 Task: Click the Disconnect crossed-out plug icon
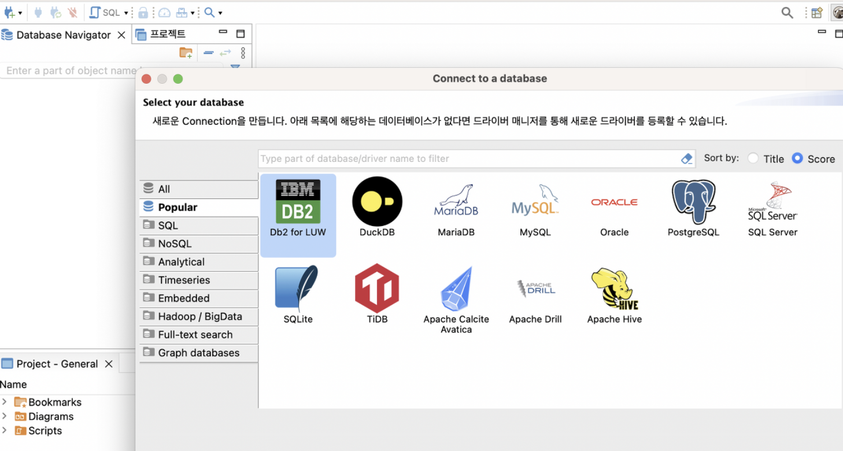click(72, 12)
